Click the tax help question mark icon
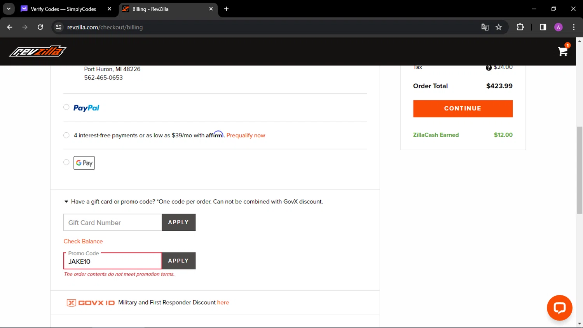 click(x=489, y=68)
